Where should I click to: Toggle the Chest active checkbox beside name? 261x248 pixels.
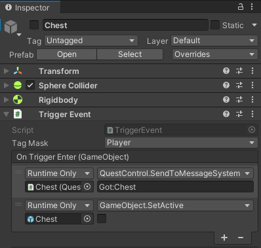[x=34, y=25]
